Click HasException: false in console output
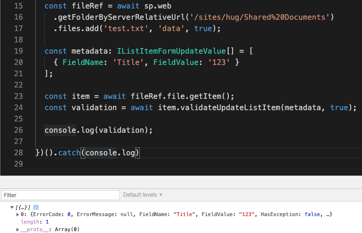This screenshot has height=233, width=362. [x=290, y=215]
